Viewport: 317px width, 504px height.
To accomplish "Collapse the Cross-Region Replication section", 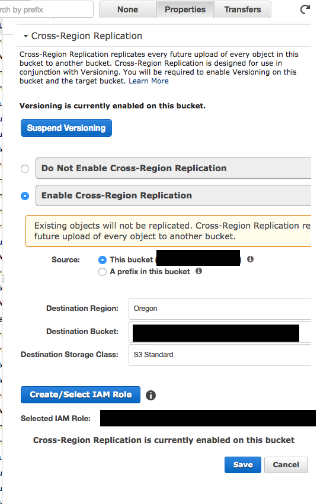I will [x=25, y=36].
